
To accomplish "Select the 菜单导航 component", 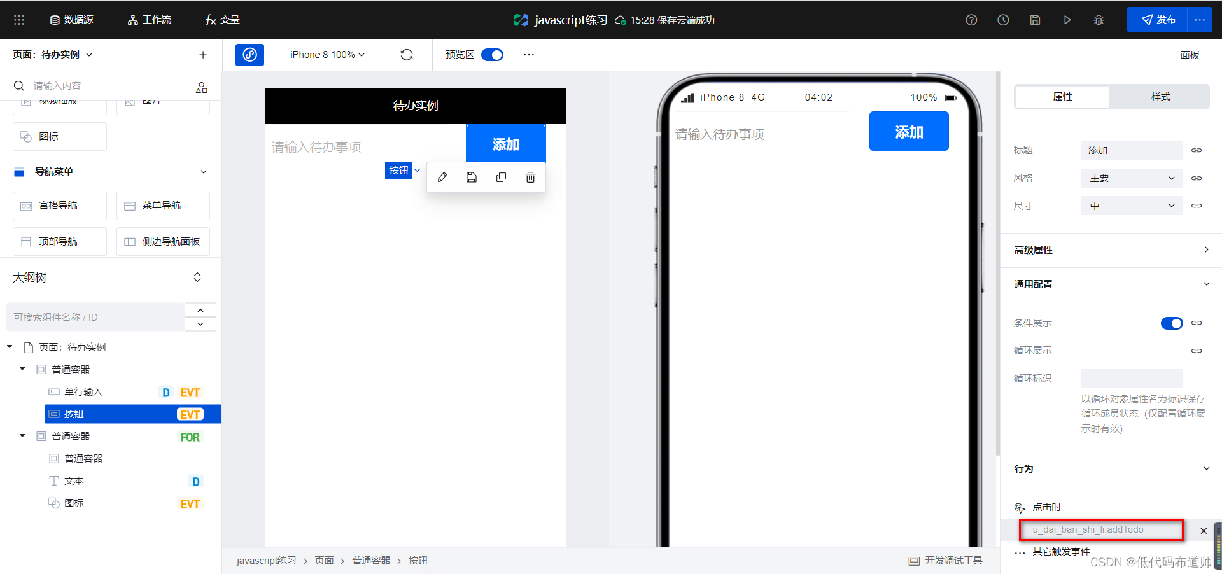I will click(x=163, y=206).
